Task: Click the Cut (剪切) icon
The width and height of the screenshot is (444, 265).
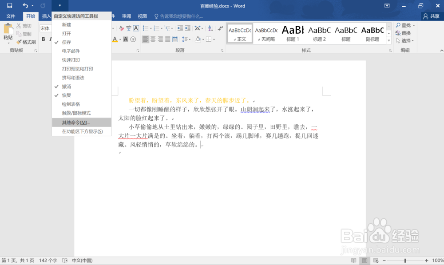Action: click(19, 25)
